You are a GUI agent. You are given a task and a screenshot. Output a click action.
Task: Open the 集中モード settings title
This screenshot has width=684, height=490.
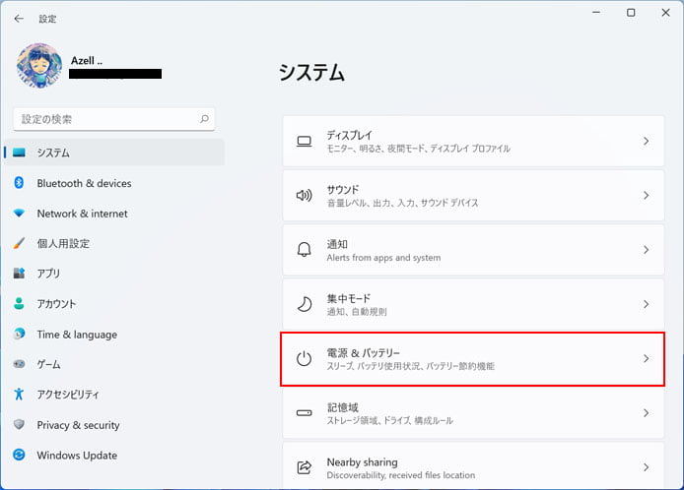[x=349, y=298]
